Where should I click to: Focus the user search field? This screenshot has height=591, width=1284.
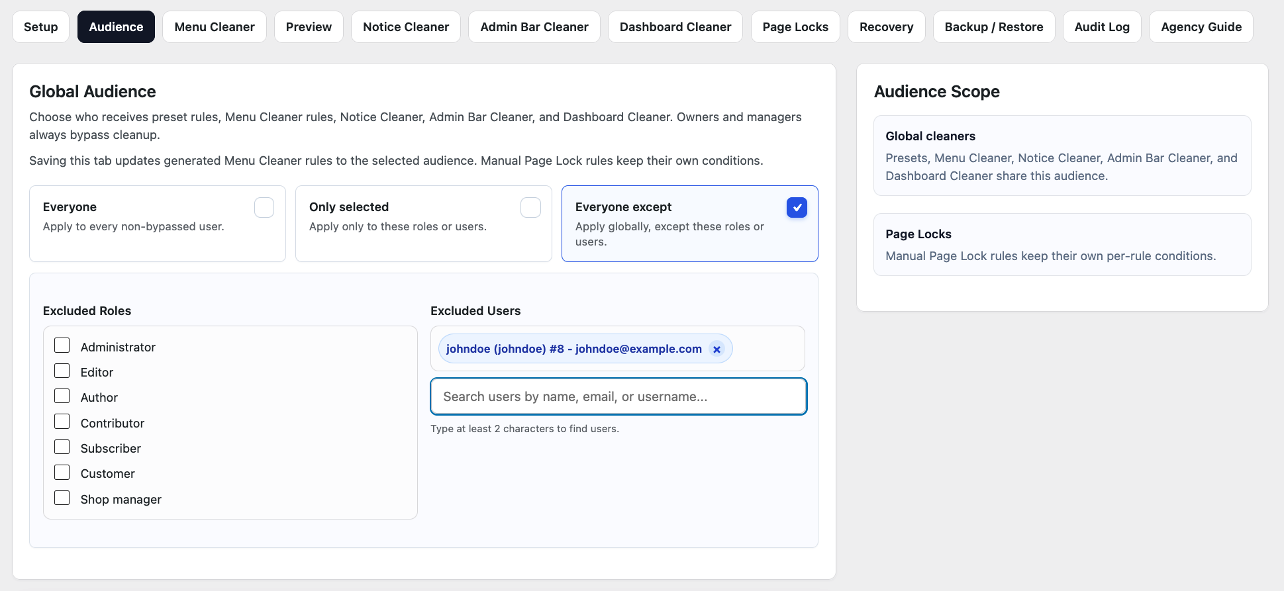[618, 396]
